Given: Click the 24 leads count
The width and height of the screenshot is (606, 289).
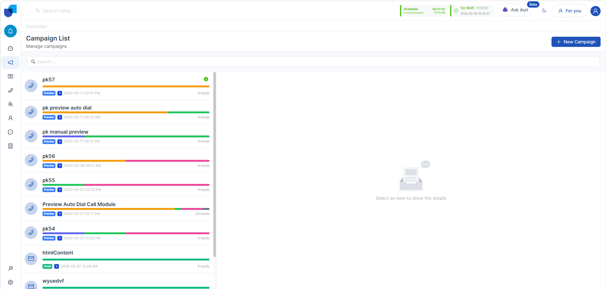Looking at the screenshot, I should click(202, 214).
